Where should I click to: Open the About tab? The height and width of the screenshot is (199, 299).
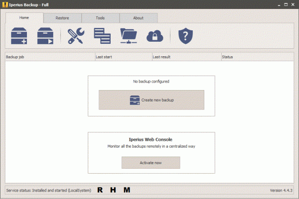(x=138, y=18)
